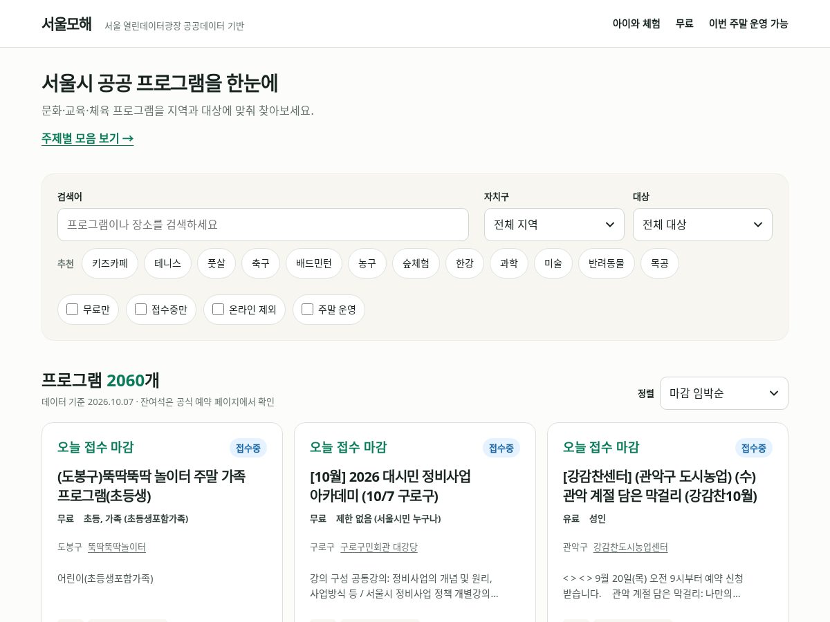The height and width of the screenshot is (622, 830).
Task: Click the 어린이(초등생포함가족) description text
Action: click(105, 578)
